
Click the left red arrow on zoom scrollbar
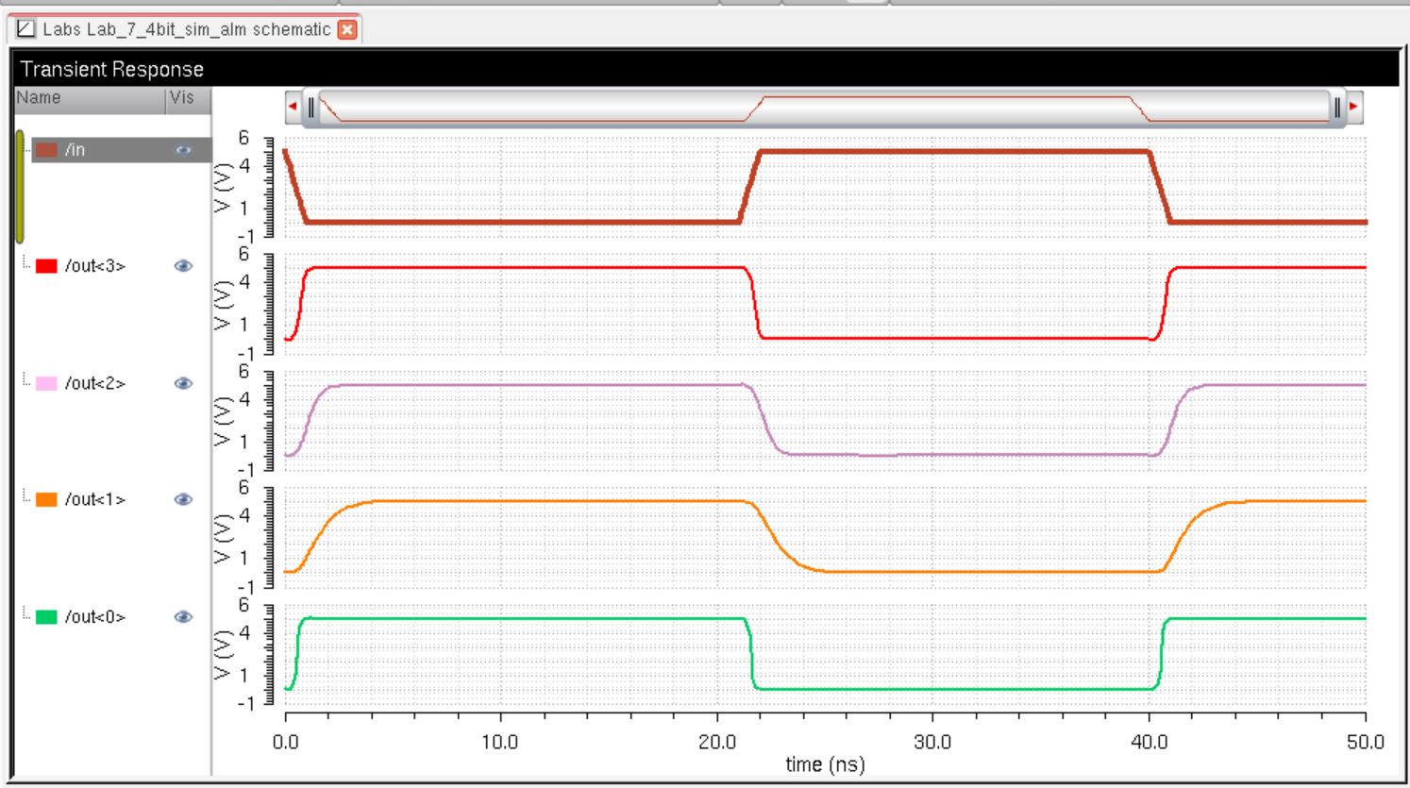[x=293, y=107]
